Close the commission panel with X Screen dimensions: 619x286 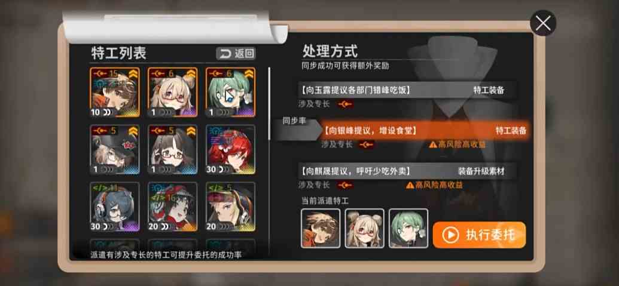tap(543, 23)
